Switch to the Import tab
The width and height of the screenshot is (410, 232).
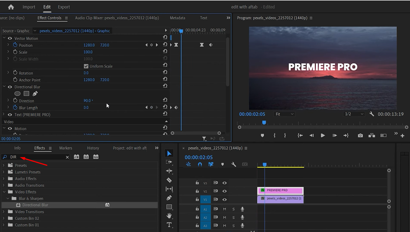(29, 7)
